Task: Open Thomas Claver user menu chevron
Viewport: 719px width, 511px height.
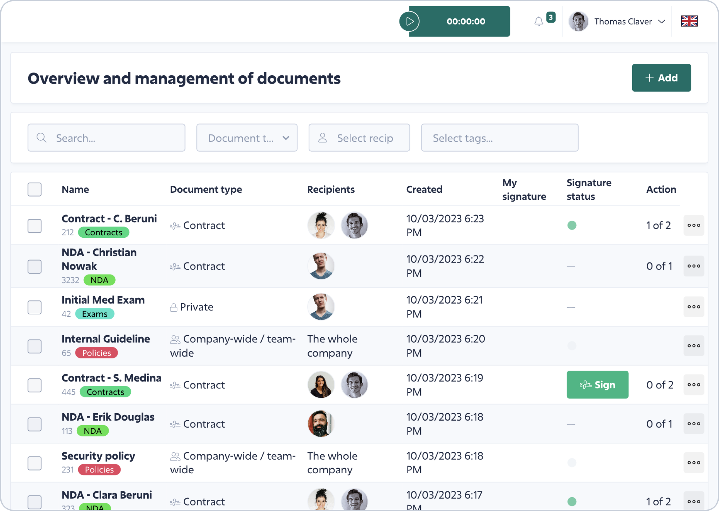Action: pyautogui.click(x=662, y=21)
